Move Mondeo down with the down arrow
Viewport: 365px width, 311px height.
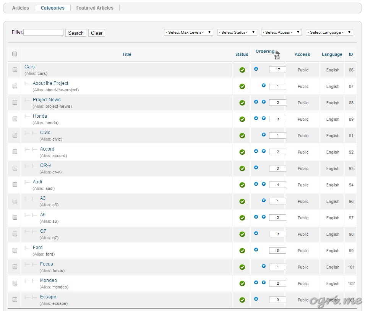point(263,282)
